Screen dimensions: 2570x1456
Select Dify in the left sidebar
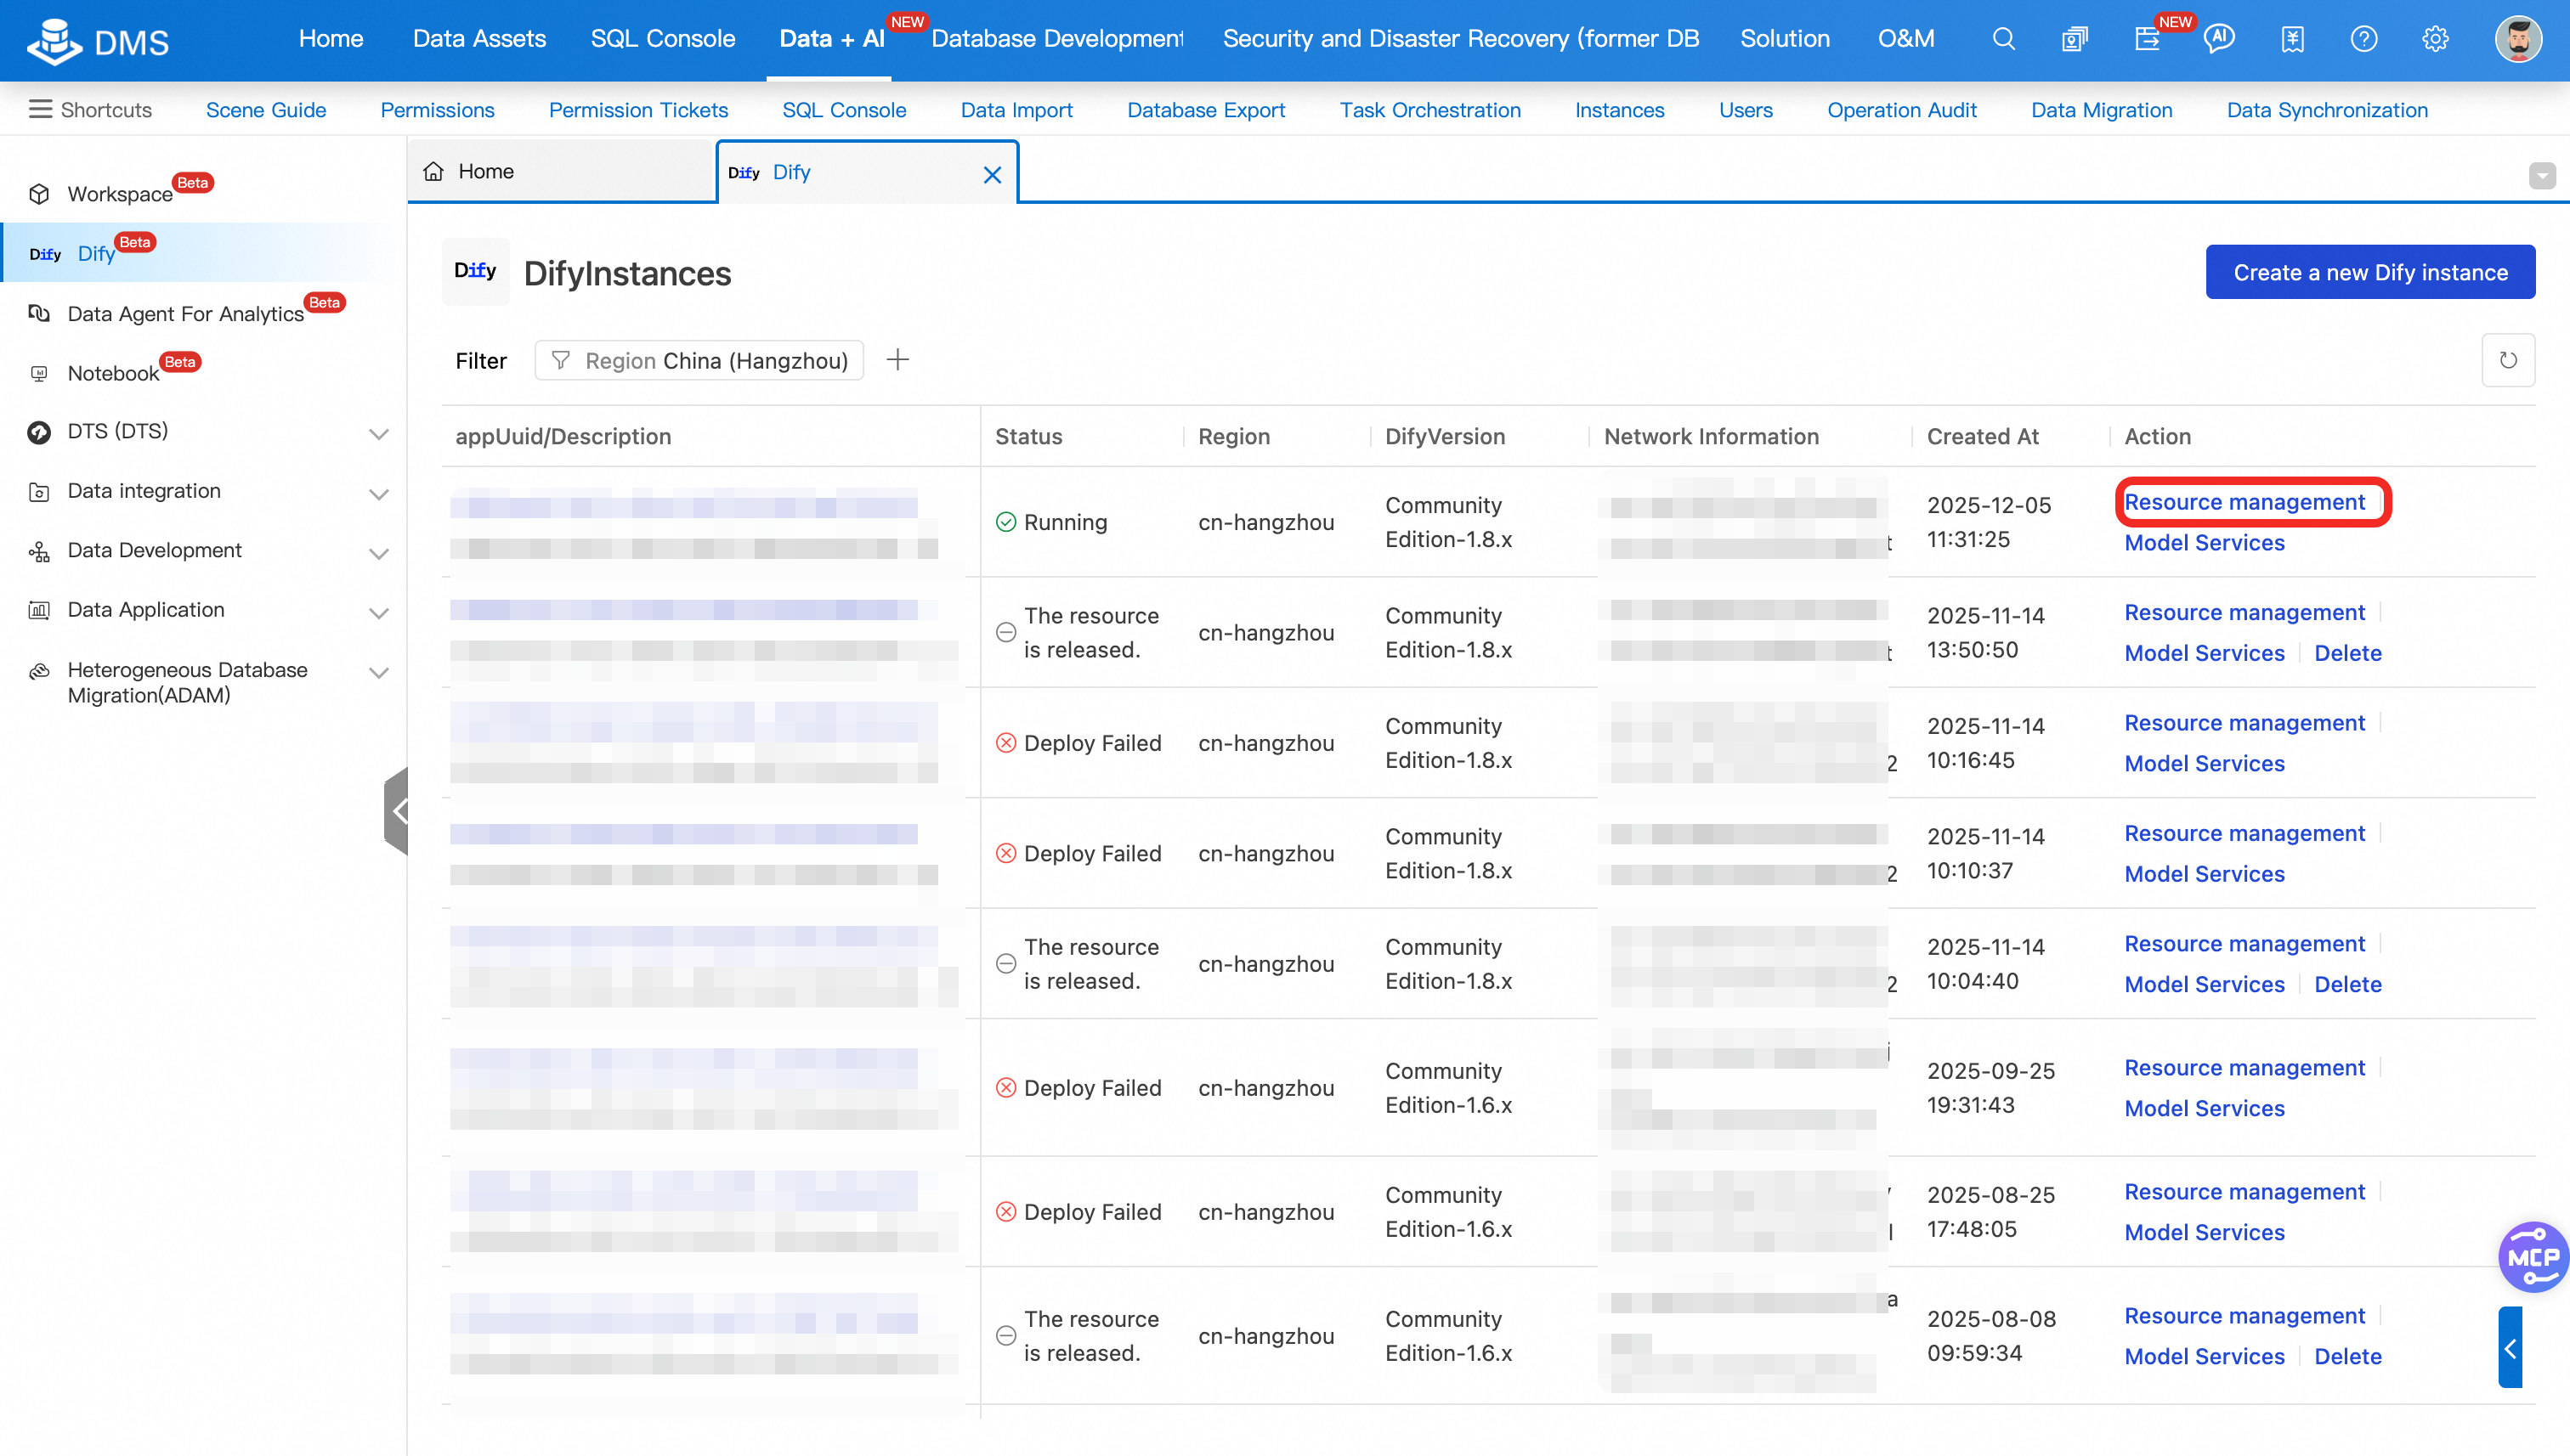tap(203, 253)
